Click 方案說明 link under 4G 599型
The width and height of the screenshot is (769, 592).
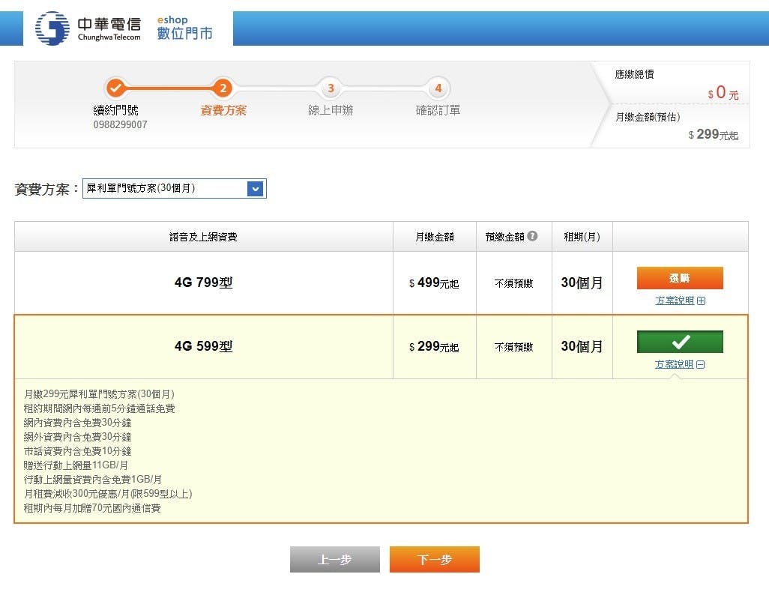674,365
